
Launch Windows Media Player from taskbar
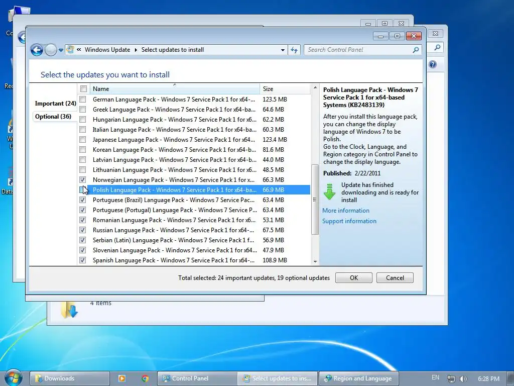(x=121, y=378)
